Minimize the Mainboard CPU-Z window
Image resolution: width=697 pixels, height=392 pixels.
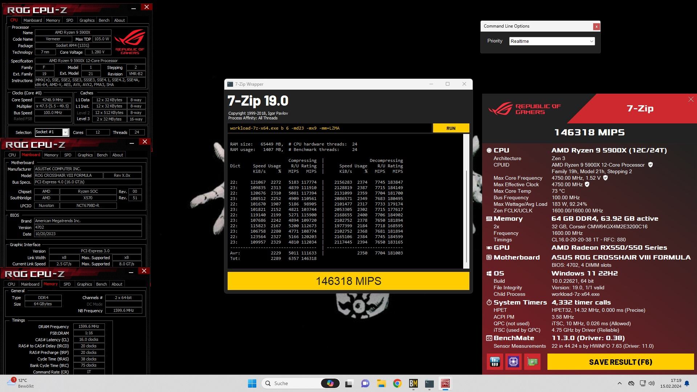(x=132, y=143)
